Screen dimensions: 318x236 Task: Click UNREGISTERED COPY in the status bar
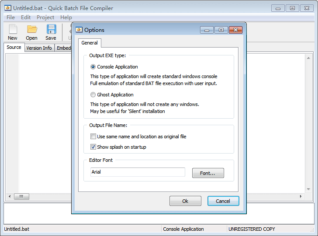(x=252, y=229)
